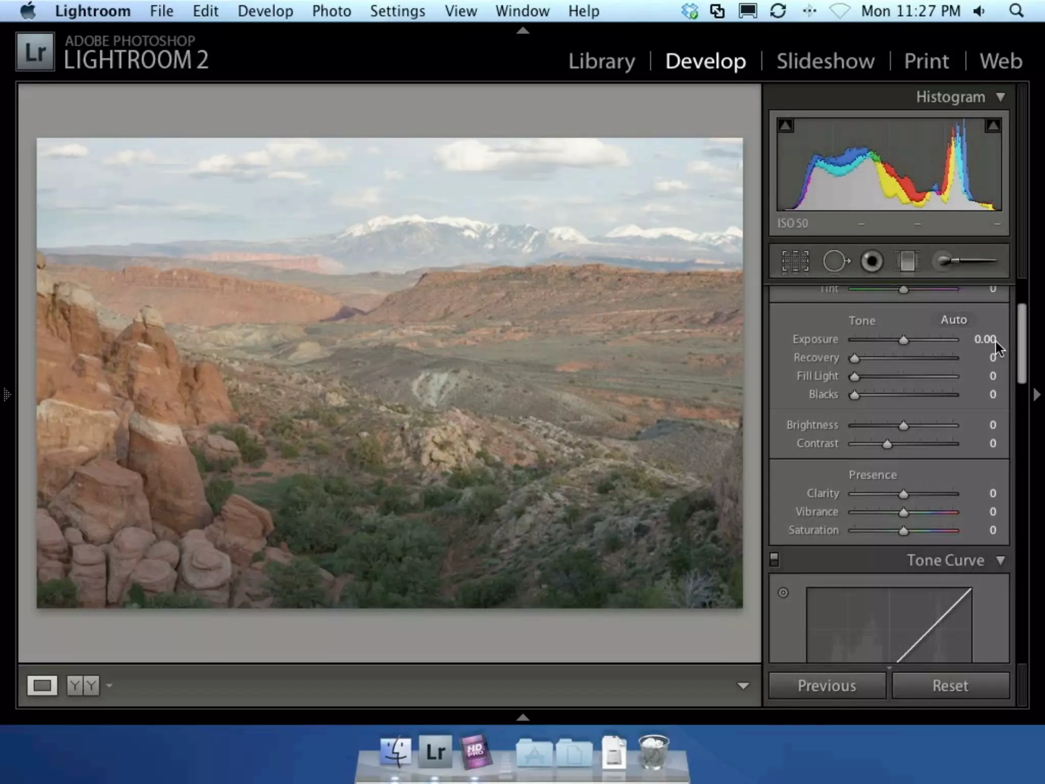Open the Settings menu
1045x784 pixels.
pos(397,11)
